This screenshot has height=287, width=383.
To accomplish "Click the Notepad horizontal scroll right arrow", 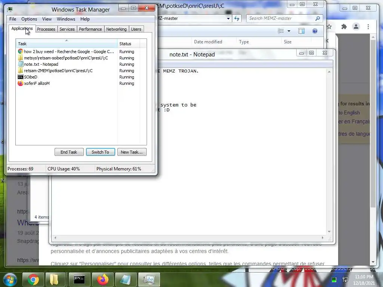I will (323, 238).
